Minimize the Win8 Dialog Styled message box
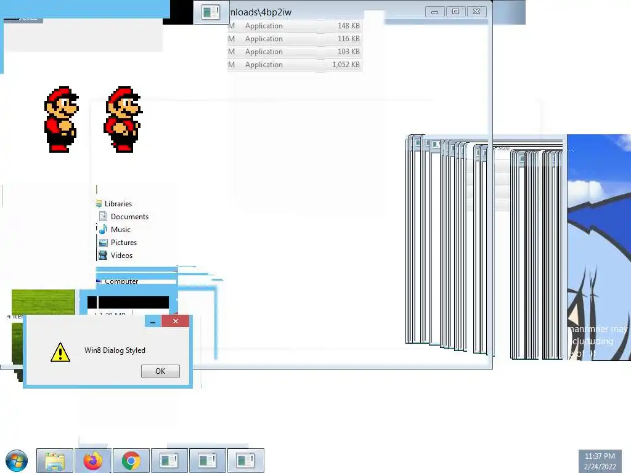 [153, 321]
